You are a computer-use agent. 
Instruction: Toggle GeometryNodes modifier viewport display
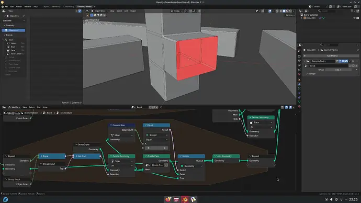click(x=343, y=61)
